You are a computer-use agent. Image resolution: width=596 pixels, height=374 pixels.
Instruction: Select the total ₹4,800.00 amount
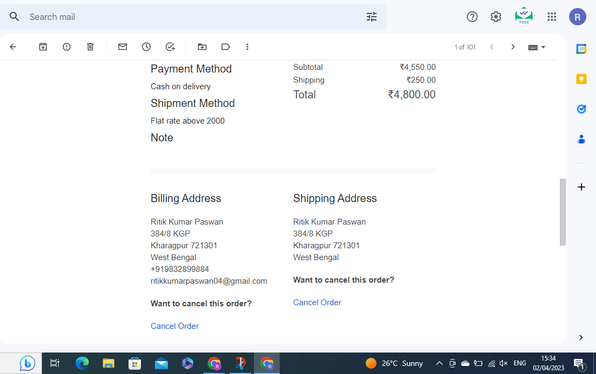point(411,95)
